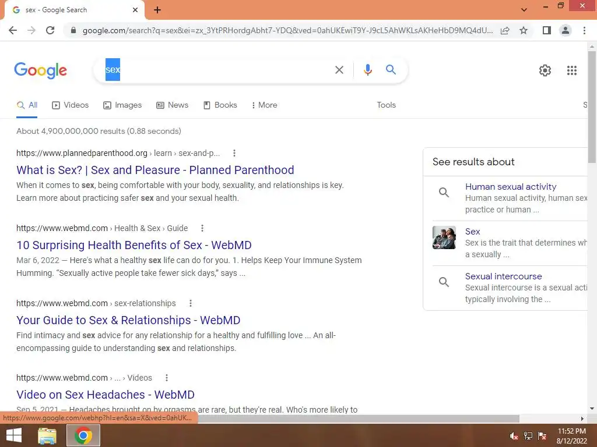
Task: Open the Windows Start menu
Action: [x=14, y=435]
